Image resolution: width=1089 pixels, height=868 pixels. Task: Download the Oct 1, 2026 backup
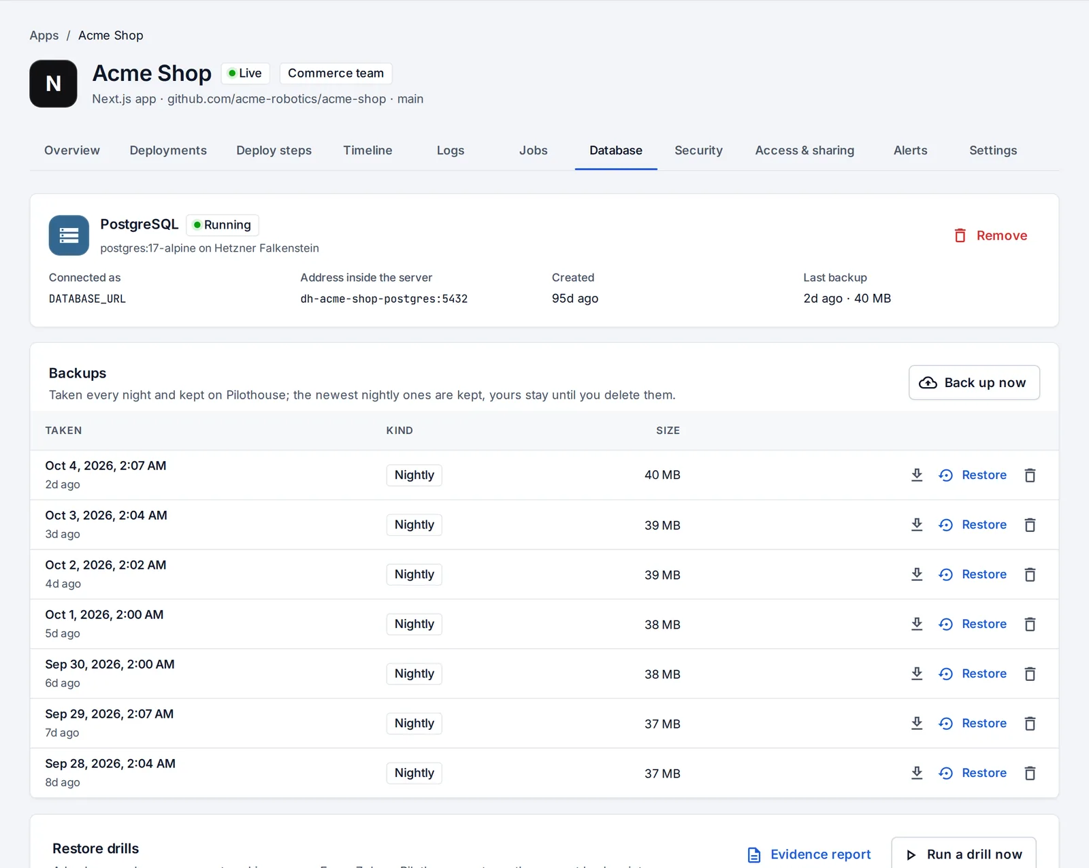(917, 624)
